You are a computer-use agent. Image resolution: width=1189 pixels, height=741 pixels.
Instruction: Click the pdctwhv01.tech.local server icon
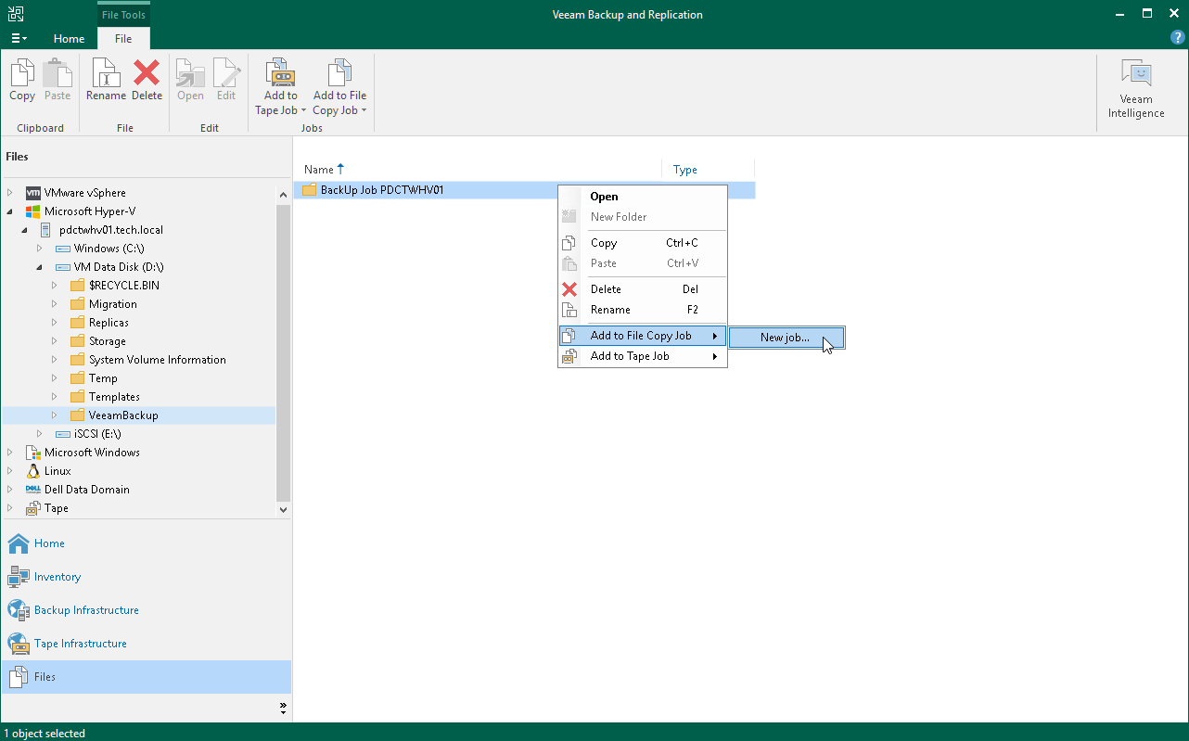[47, 230]
